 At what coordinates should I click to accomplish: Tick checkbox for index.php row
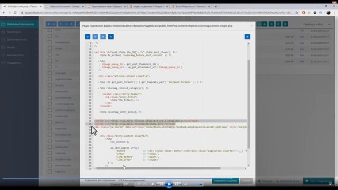(x=50, y=153)
